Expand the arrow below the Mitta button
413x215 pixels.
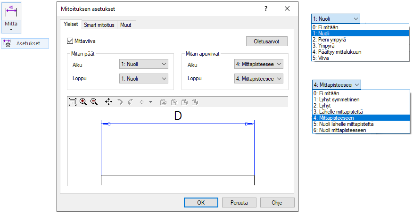(11, 29)
